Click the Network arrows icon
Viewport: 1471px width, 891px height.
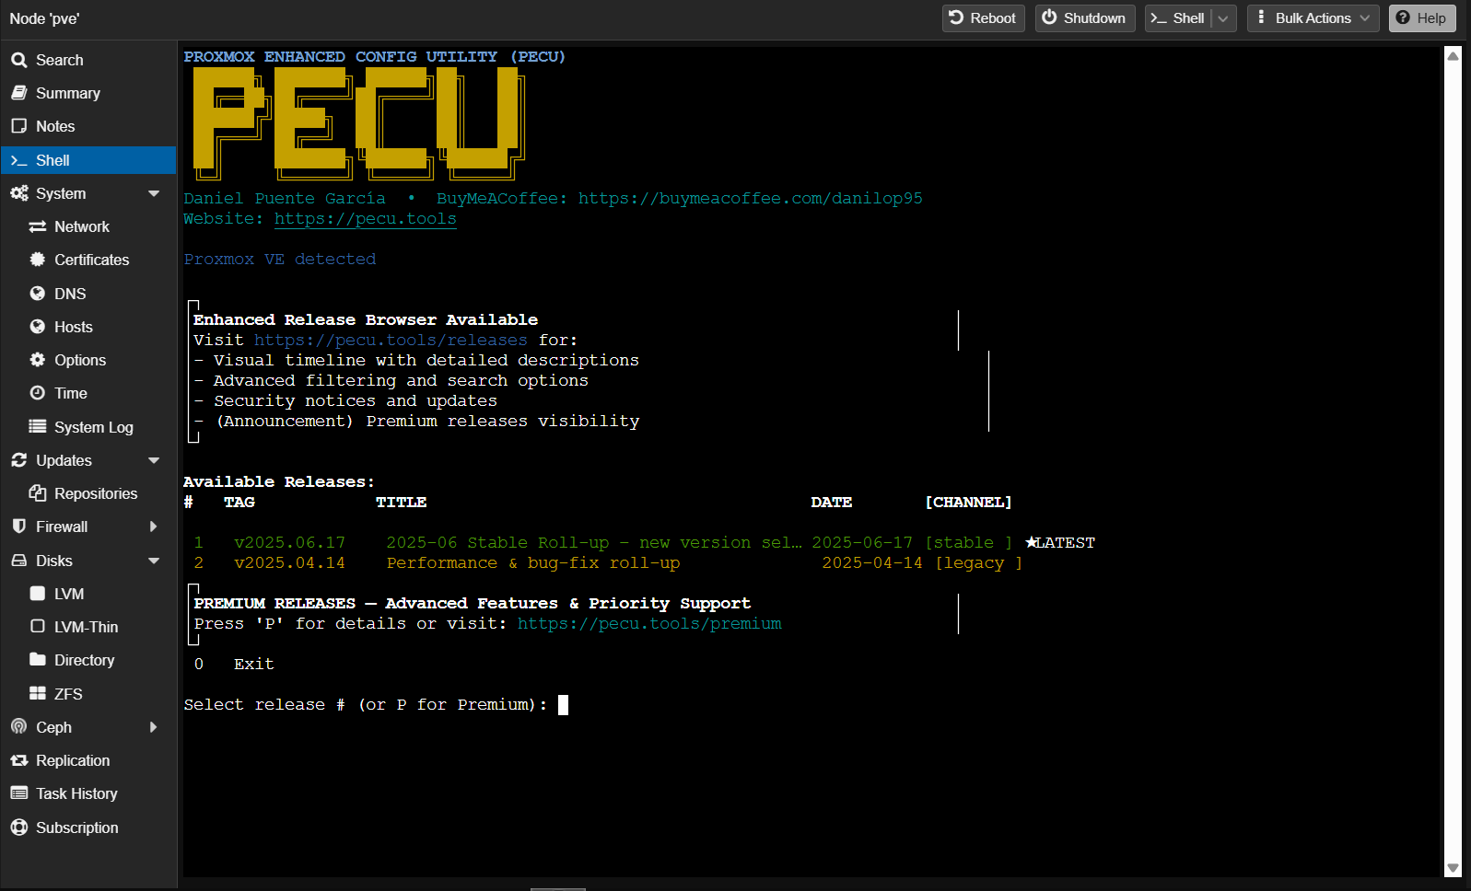pyautogui.click(x=38, y=226)
